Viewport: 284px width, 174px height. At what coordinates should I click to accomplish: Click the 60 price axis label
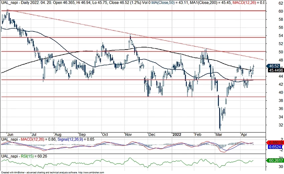pyautogui.click(x=281, y=11)
